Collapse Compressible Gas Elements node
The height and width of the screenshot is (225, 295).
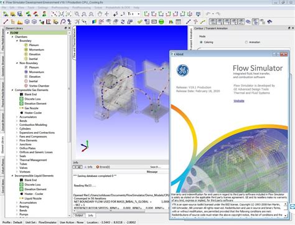[x=12, y=90]
